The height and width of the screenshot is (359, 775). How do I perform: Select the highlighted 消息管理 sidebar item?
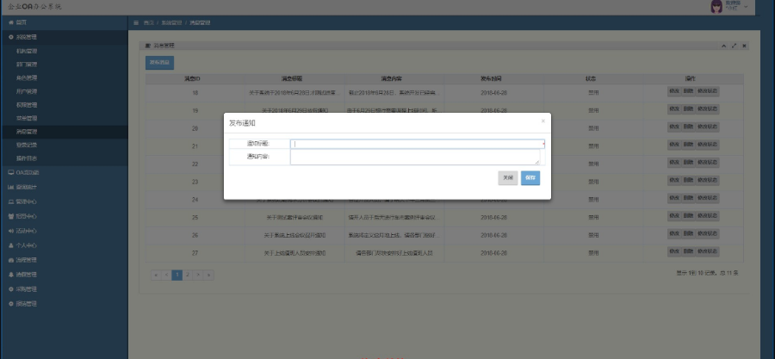point(64,132)
